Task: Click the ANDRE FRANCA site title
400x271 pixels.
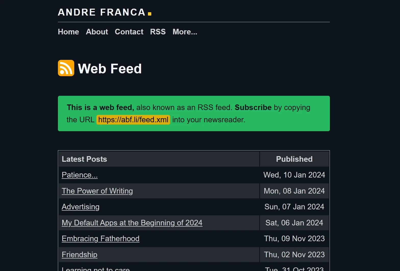Action: pyautogui.click(x=101, y=12)
